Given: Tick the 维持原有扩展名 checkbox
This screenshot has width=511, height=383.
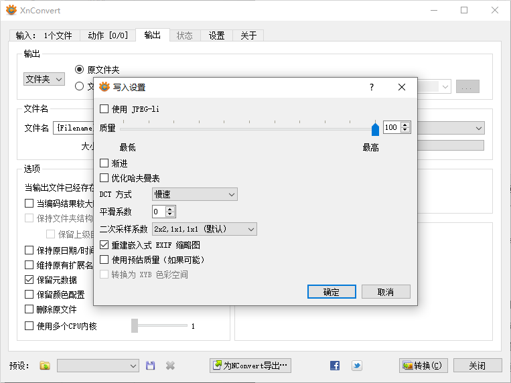Looking at the screenshot, I should pyautogui.click(x=29, y=265).
